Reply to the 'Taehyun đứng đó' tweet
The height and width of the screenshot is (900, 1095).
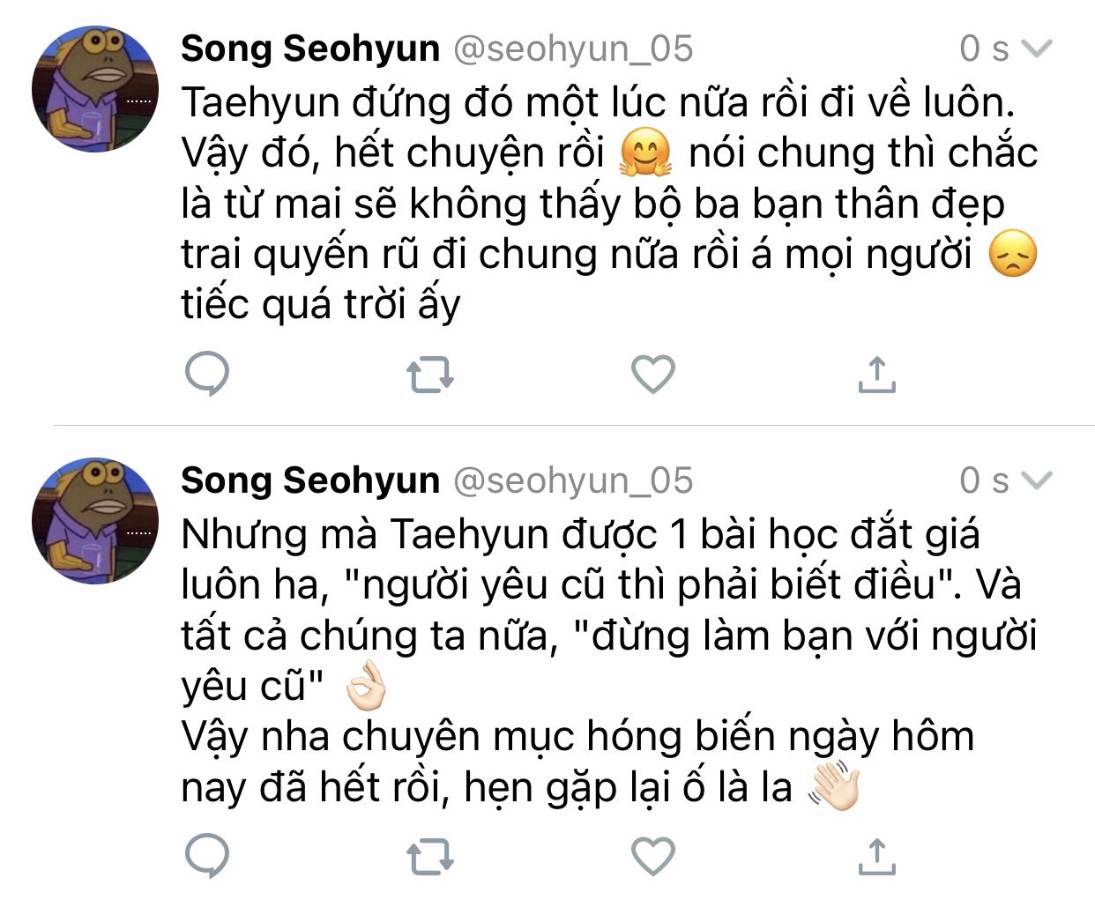coord(207,375)
